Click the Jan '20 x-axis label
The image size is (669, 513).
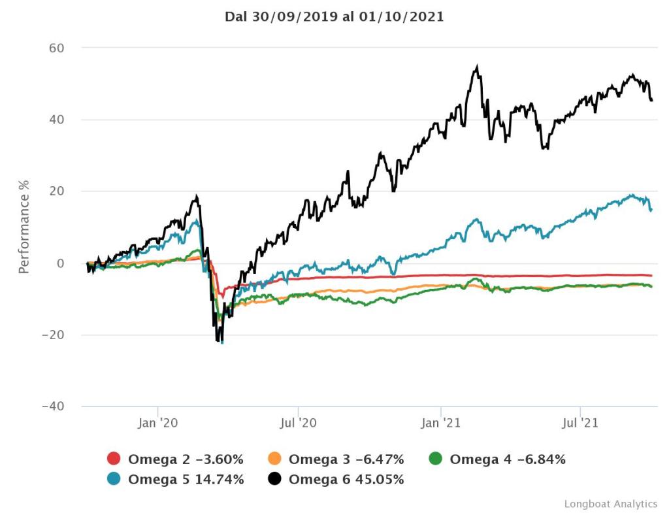coord(158,423)
